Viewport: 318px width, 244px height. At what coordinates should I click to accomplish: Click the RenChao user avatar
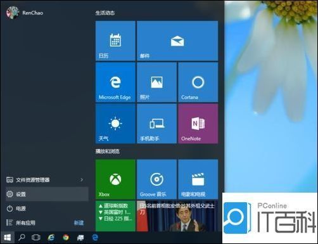[13, 13]
